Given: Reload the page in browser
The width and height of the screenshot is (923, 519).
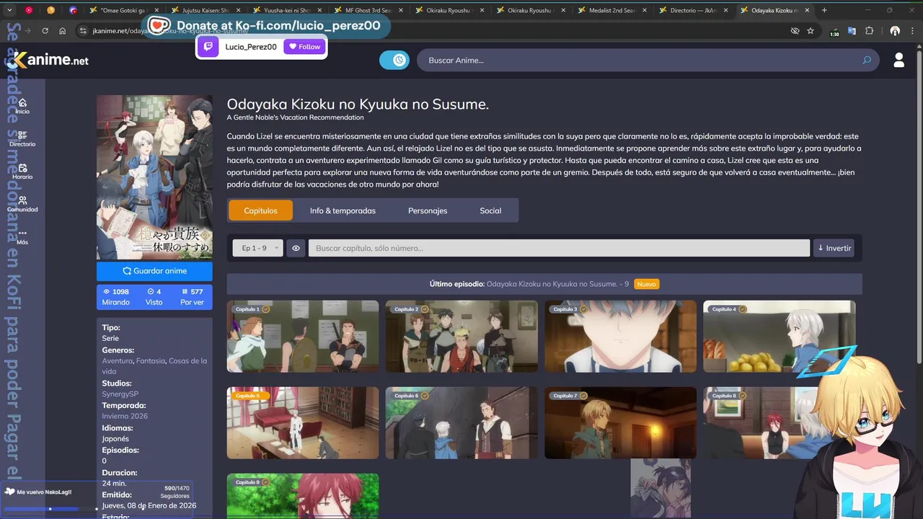Looking at the screenshot, I should coord(45,31).
